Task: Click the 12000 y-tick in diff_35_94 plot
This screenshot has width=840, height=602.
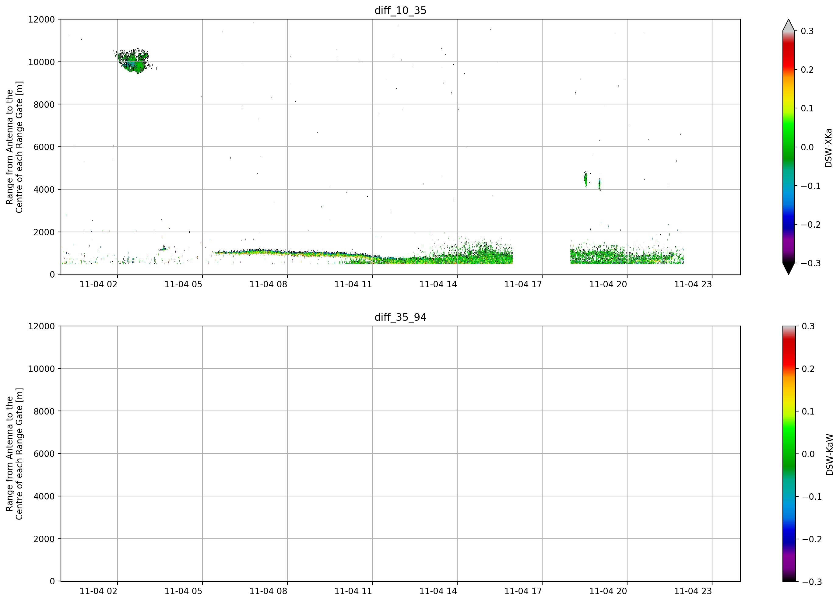Action: point(41,326)
